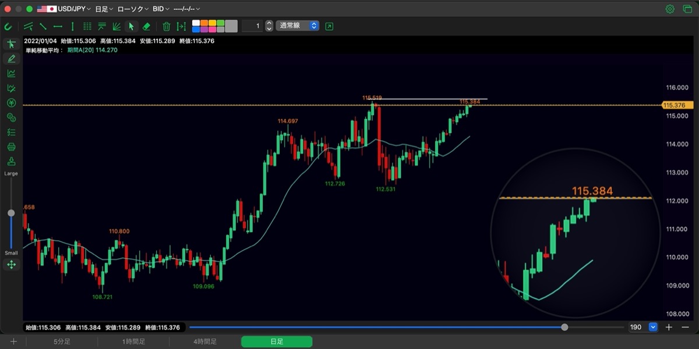Click the yen coin icon in sidebar

click(11, 103)
